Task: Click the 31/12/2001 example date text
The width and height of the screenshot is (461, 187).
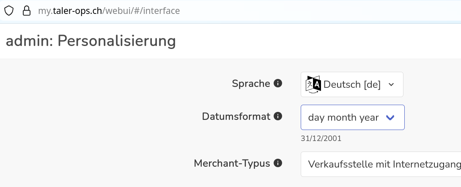Action: tap(321, 138)
